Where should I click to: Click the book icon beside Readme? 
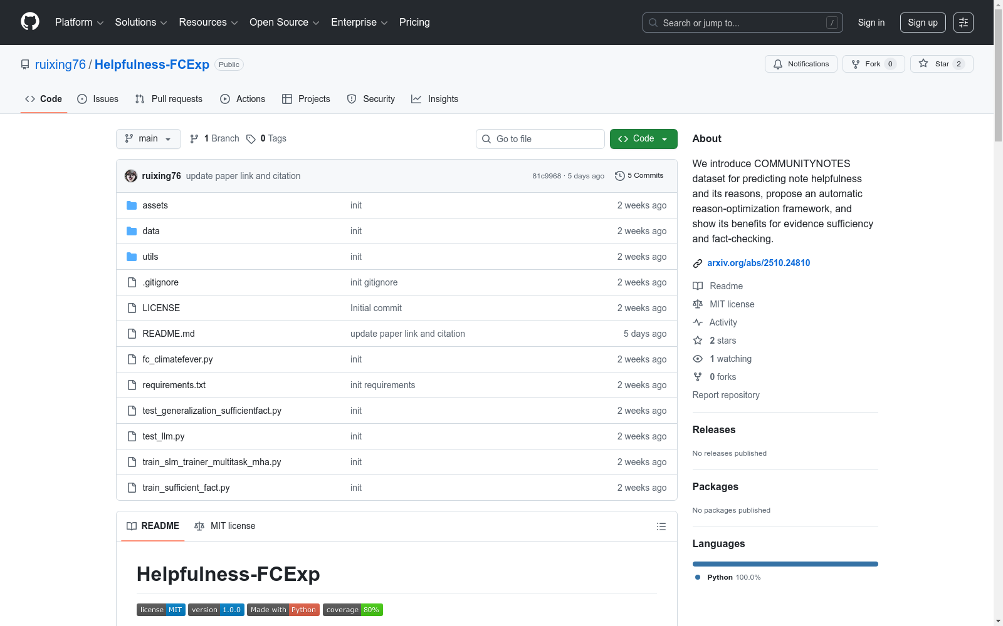pyautogui.click(x=698, y=286)
